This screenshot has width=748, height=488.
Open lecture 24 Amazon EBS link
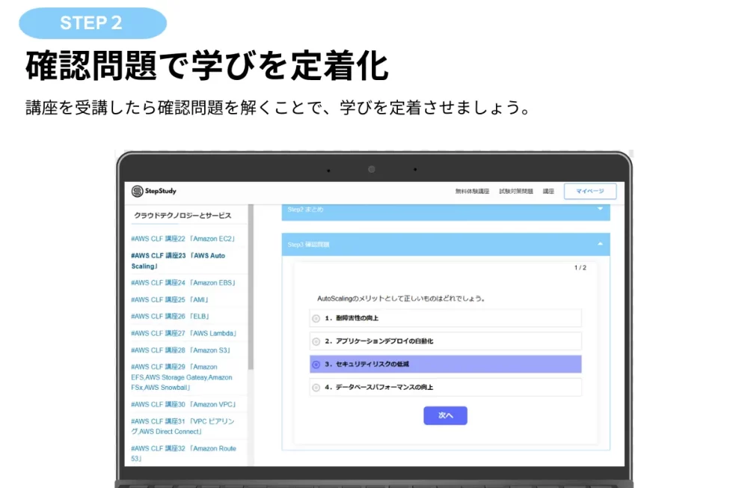[x=183, y=283]
